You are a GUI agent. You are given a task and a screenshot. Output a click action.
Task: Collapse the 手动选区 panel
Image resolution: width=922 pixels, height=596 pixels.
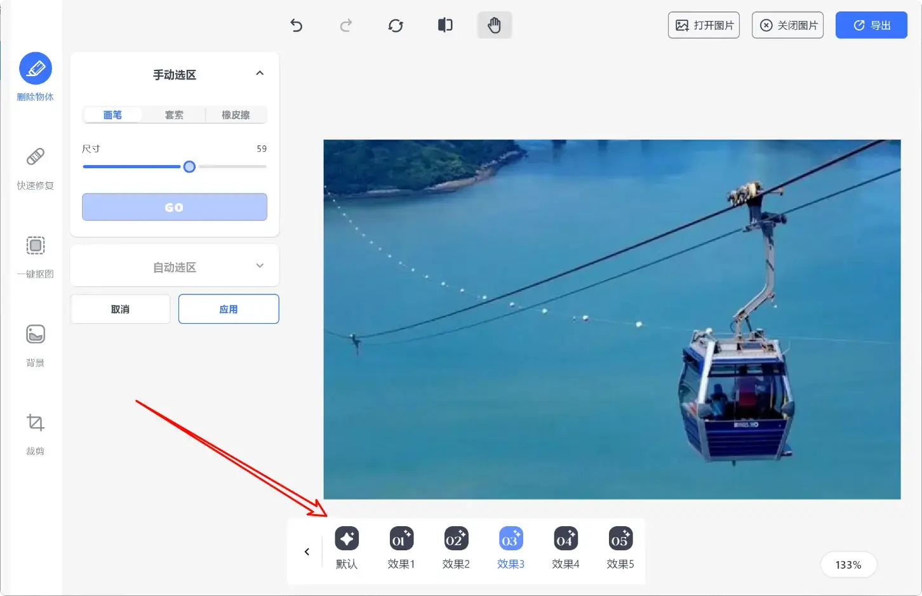[x=260, y=74]
